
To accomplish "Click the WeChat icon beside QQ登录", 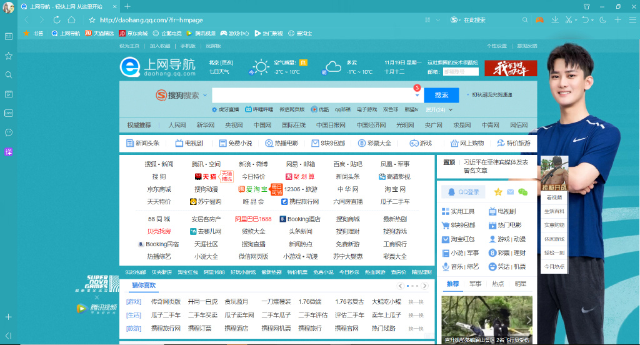I will click(523, 192).
